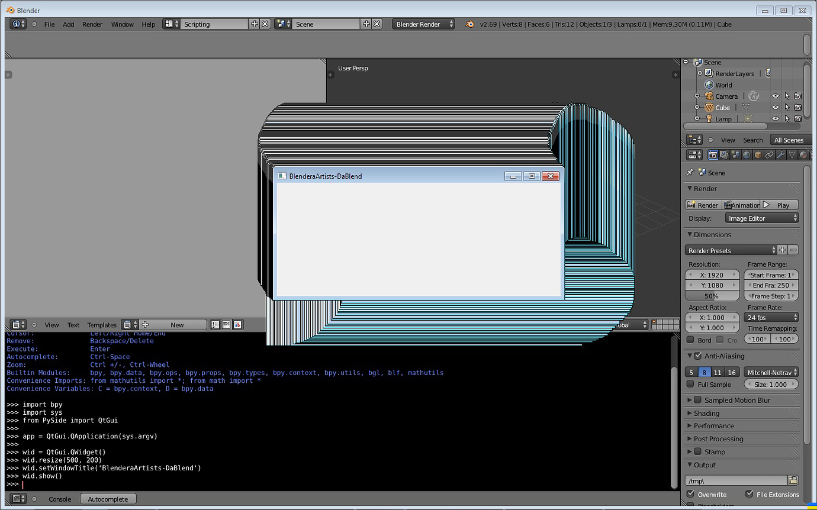Open the 24 fps frame rate dropdown
The height and width of the screenshot is (510, 817).
(x=771, y=318)
